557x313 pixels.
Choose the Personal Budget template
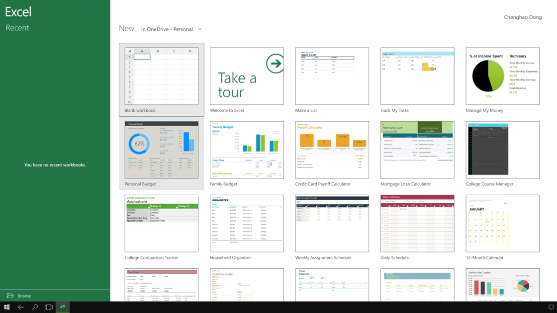[161, 150]
